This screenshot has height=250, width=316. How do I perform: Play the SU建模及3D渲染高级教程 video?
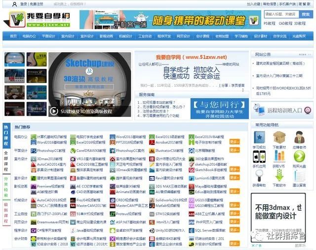click(x=54, y=111)
